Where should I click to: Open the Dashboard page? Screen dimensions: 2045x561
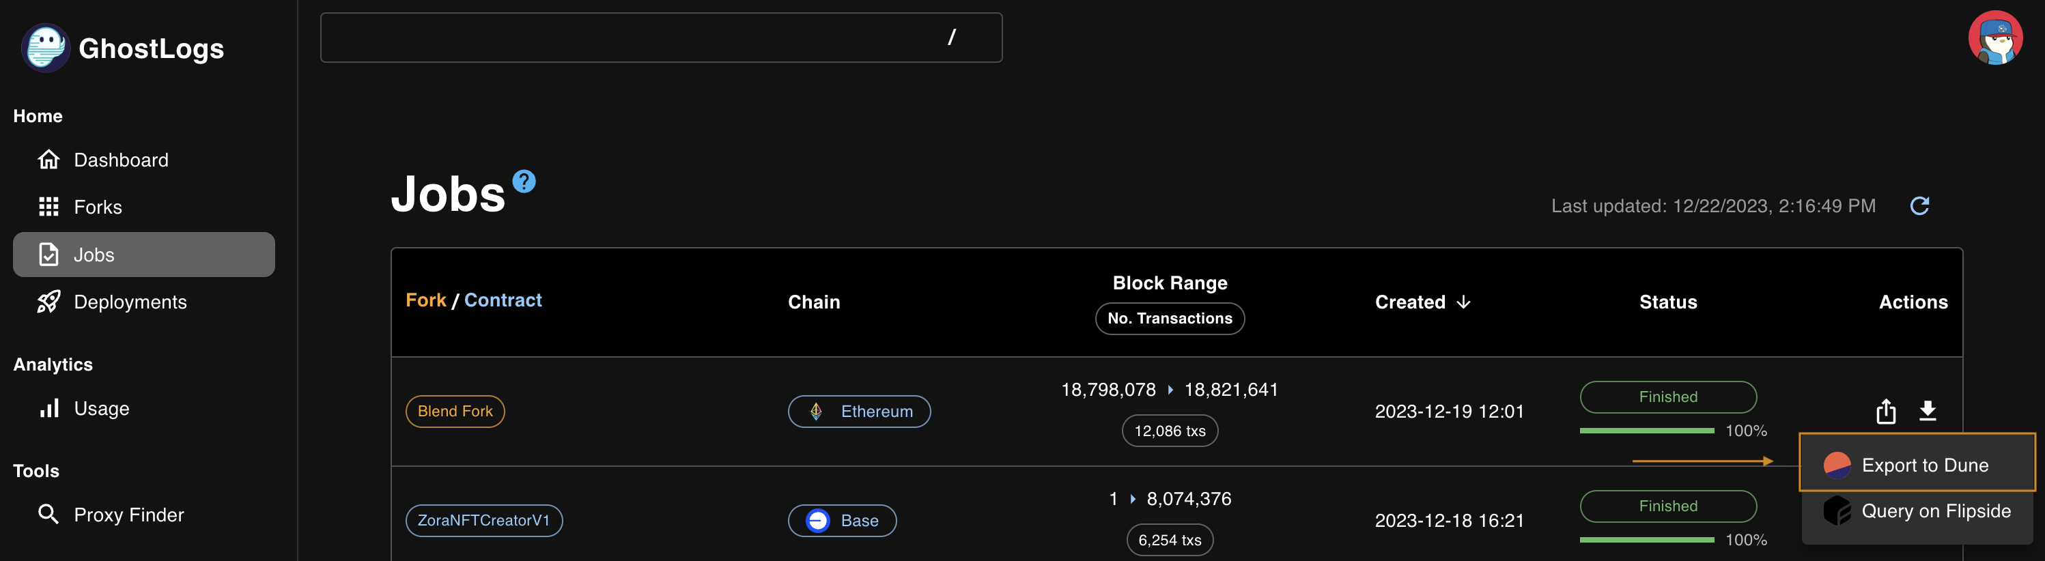pyautogui.click(x=121, y=160)
